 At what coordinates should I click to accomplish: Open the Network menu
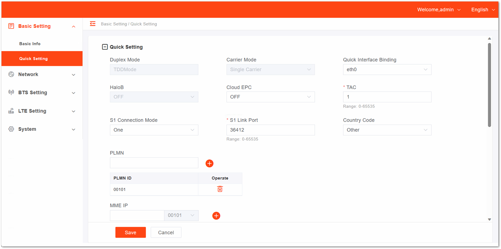click(42, 74)
